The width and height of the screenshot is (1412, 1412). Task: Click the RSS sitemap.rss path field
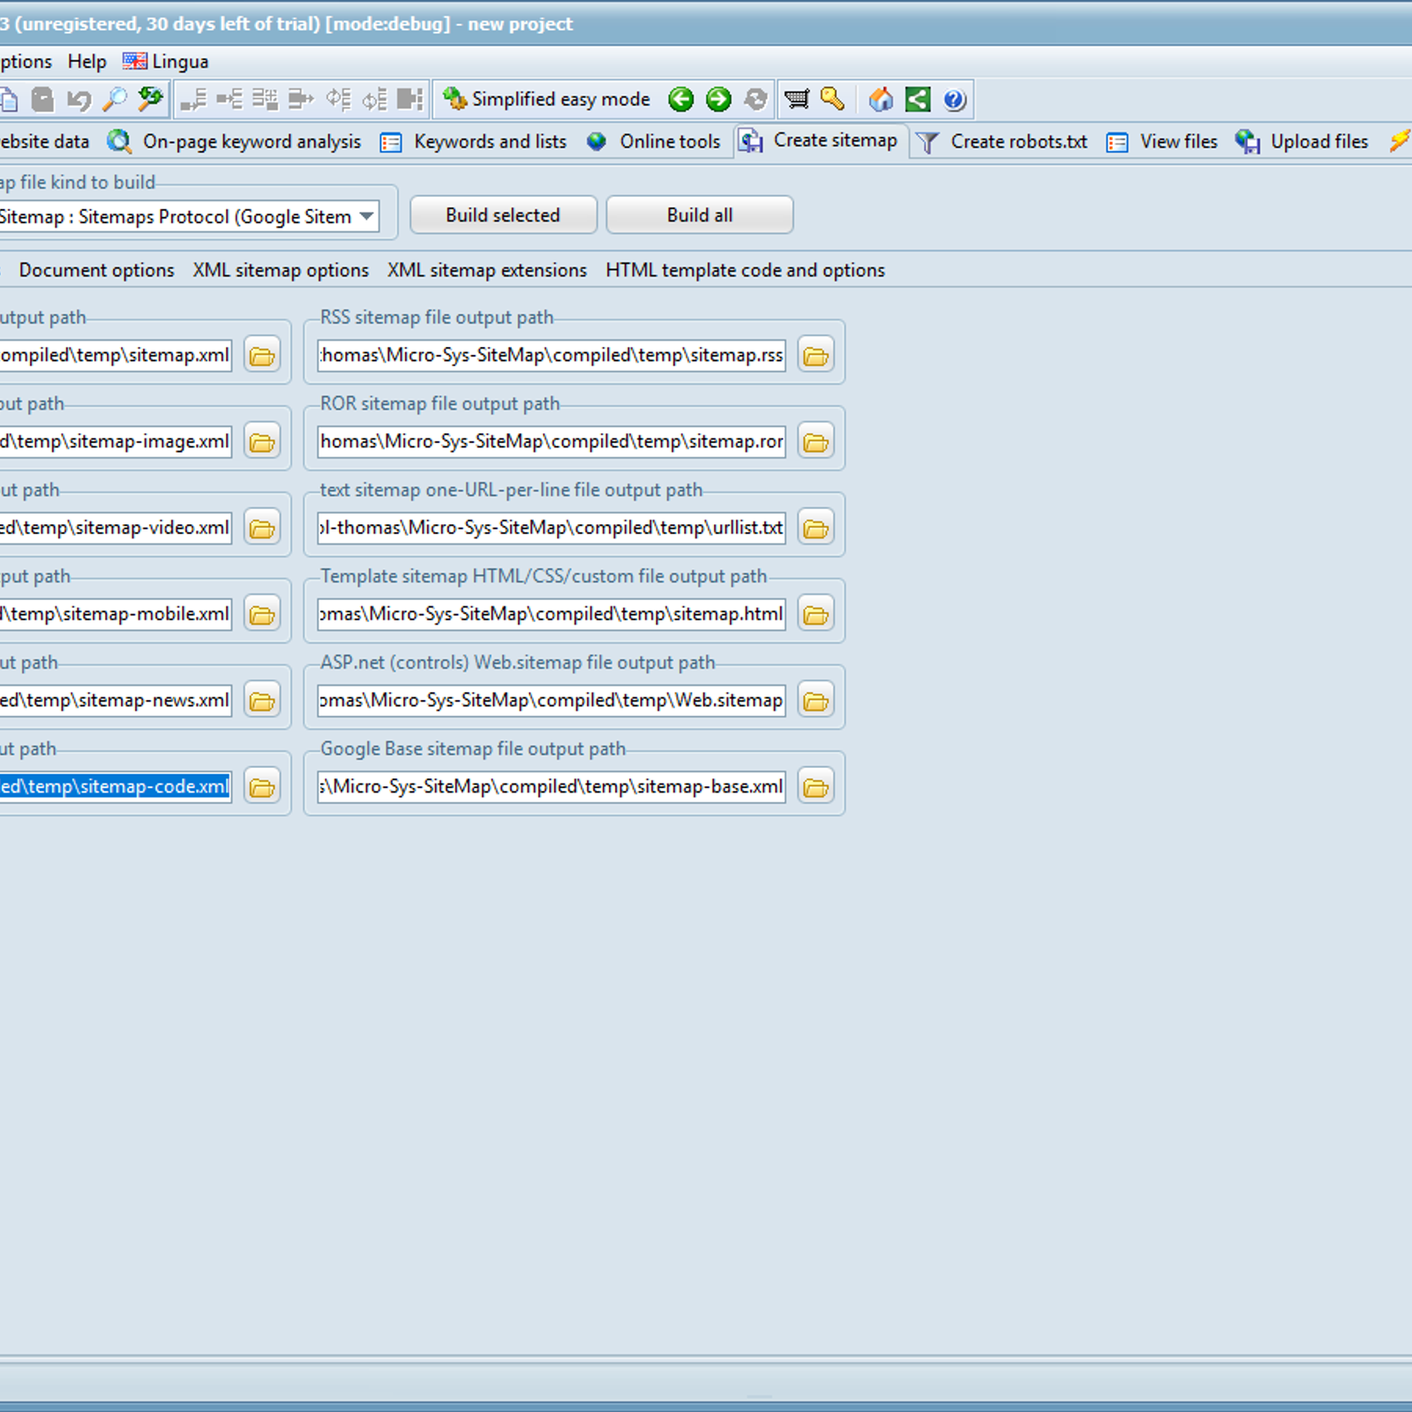552,356
